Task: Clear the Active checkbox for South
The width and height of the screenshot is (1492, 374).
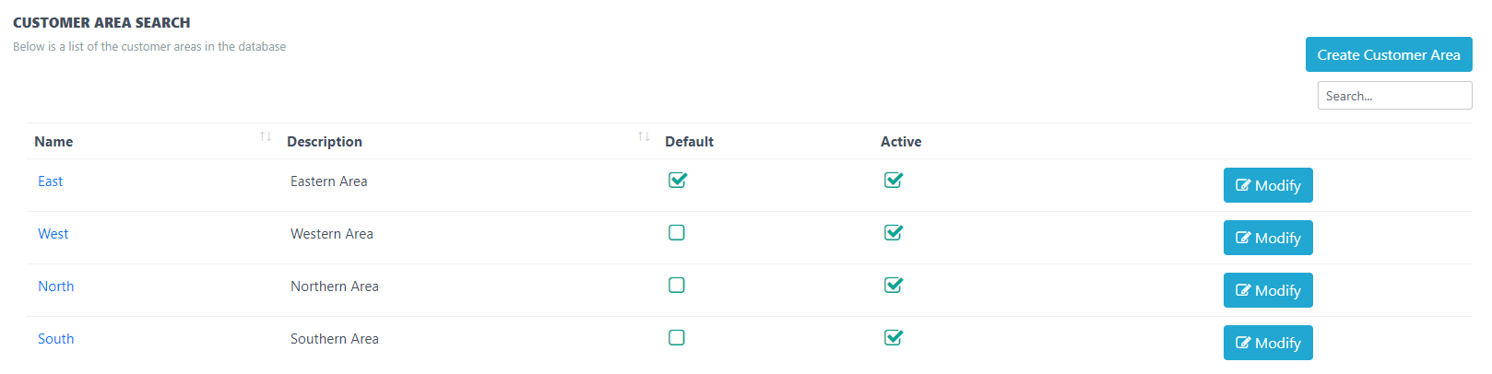Action: tap(893, 338)
